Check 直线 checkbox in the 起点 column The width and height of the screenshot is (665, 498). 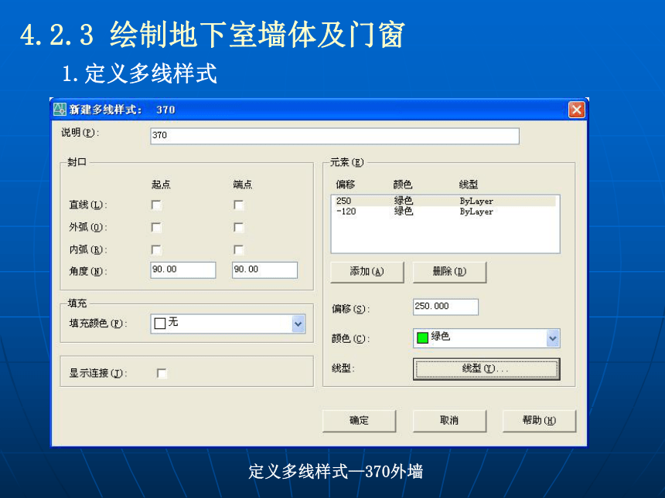156,205
